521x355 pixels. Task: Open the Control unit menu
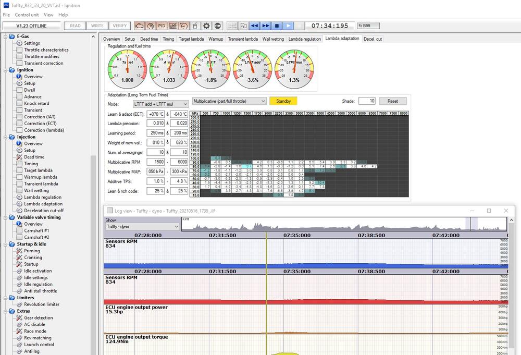[x=27, y=15]
